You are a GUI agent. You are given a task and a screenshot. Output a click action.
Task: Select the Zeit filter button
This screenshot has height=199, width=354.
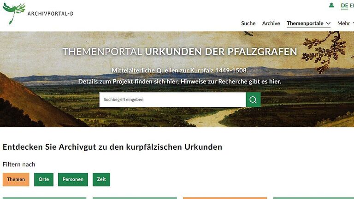(x=101, y=179)
